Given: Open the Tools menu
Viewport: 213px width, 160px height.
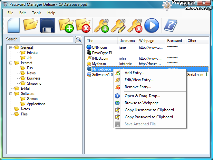Looking at the screenshot, I should [36, 13].
